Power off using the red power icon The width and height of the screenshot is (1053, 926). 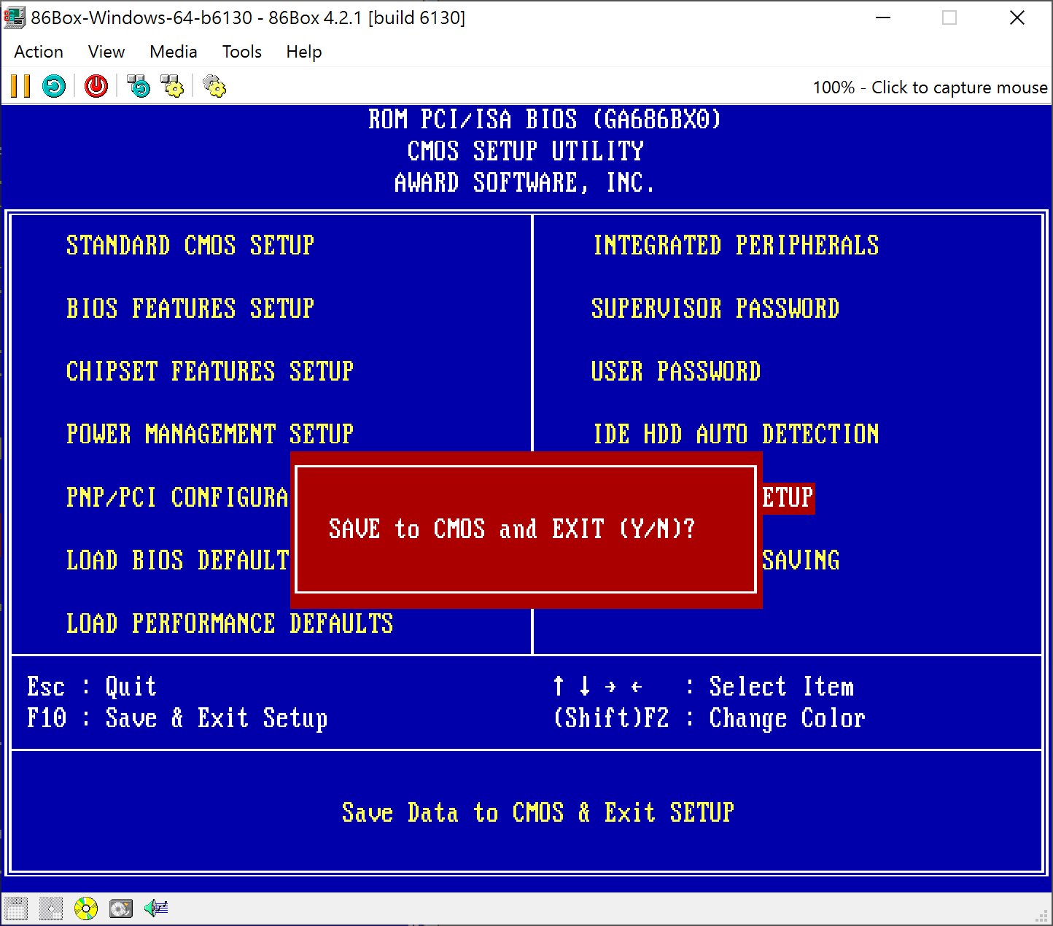click(96, 87)
